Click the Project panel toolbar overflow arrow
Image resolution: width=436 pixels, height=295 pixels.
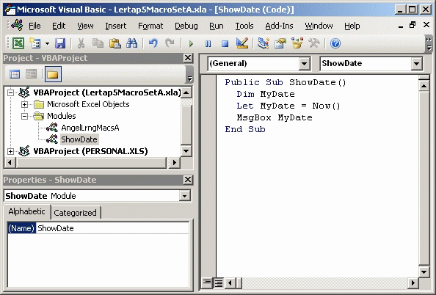tap(189, 75)
